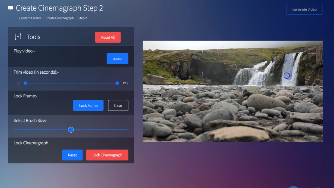Image resolution: width=334 pixels, height=188 pixels.
Task: Click the Step 2 breadcrumb
Action: 83,18
